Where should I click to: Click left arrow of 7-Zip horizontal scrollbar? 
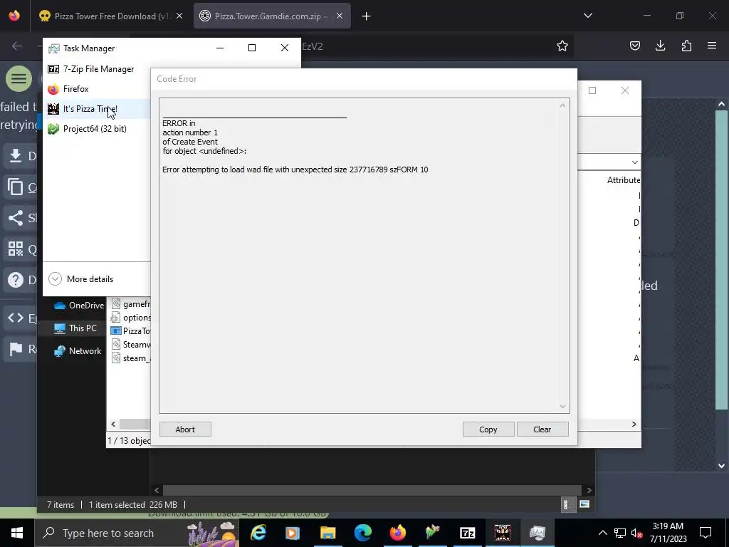113,424
